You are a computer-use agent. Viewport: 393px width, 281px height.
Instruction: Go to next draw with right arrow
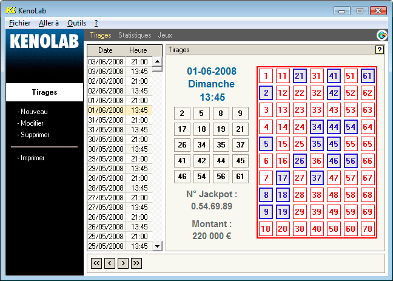[x=123, y=263]
